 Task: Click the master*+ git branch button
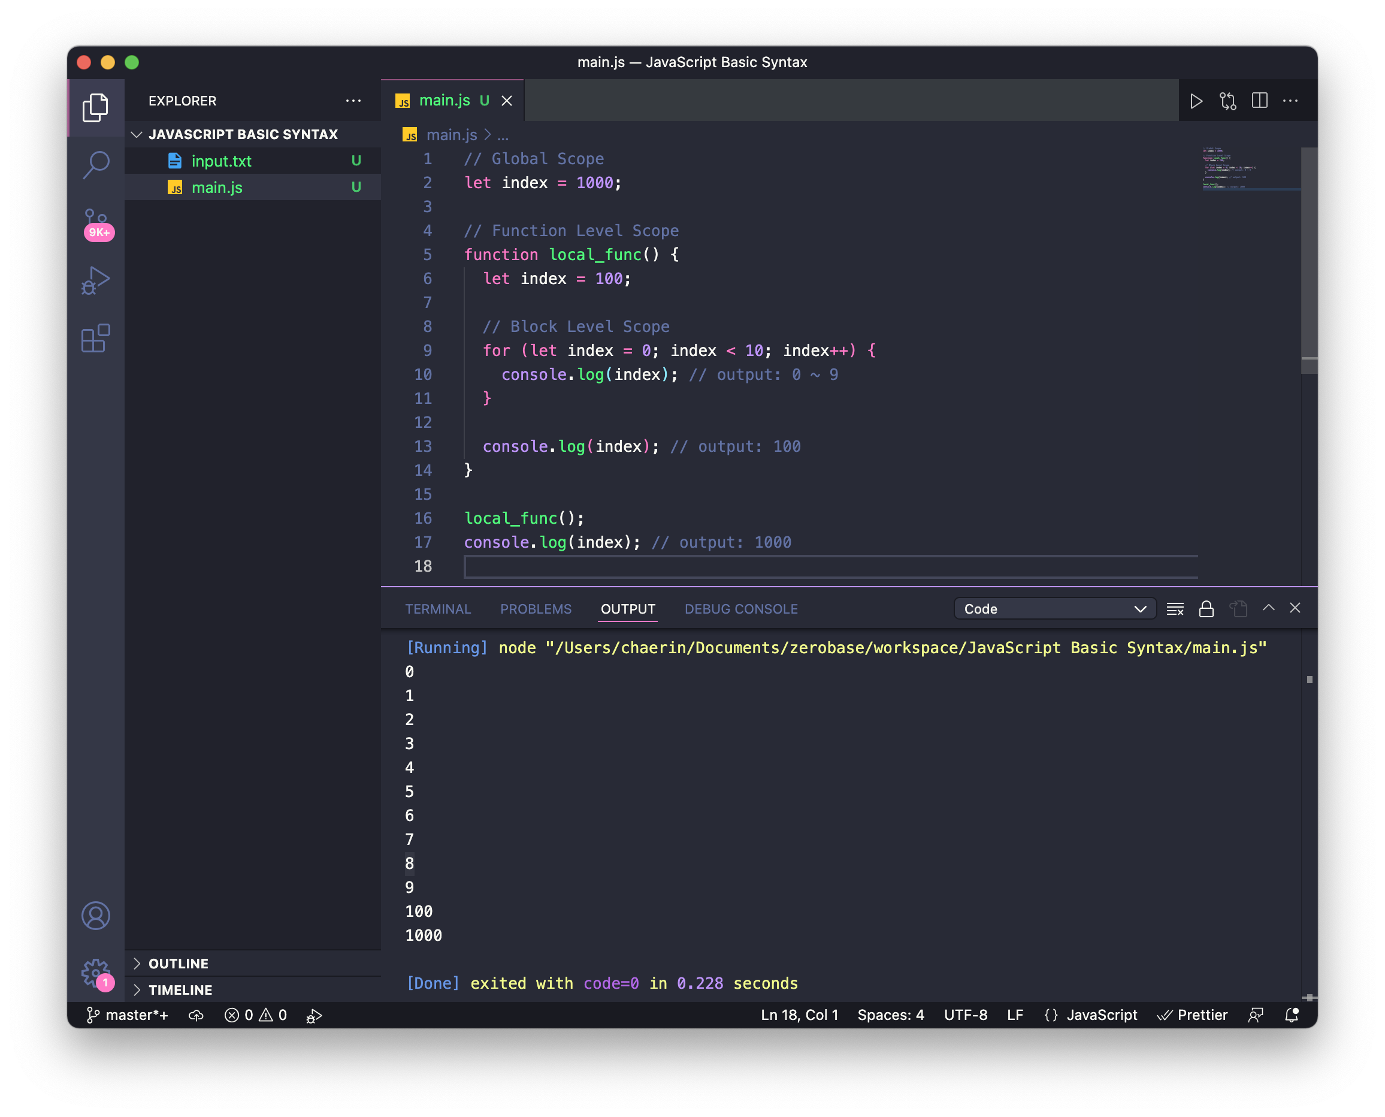click(x=128, y=1015)
